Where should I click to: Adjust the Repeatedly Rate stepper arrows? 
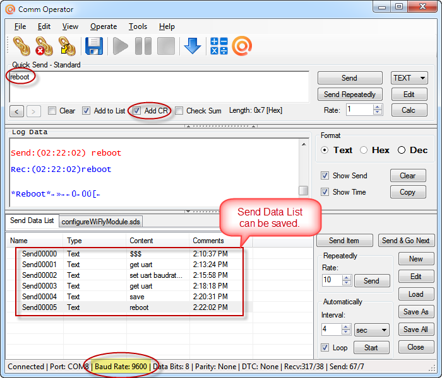[347, 280]
